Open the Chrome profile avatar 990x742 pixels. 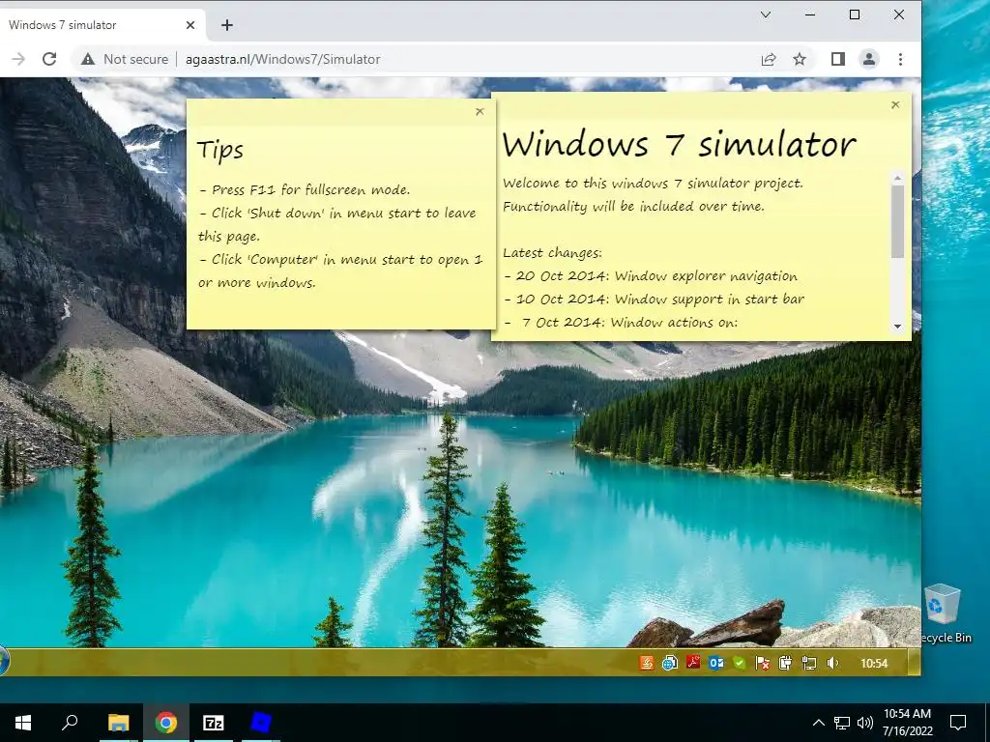tap(869, 59)
